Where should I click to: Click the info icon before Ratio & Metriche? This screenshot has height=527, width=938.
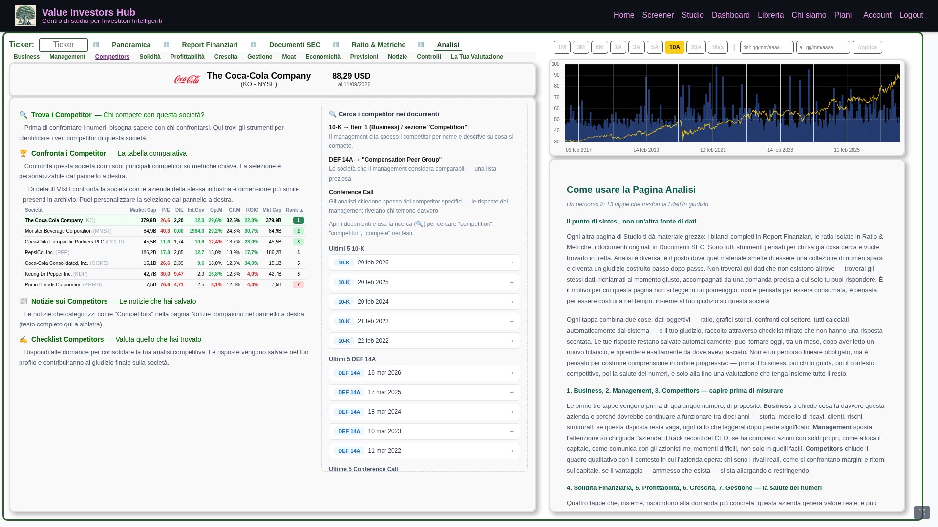coord(336,45)
